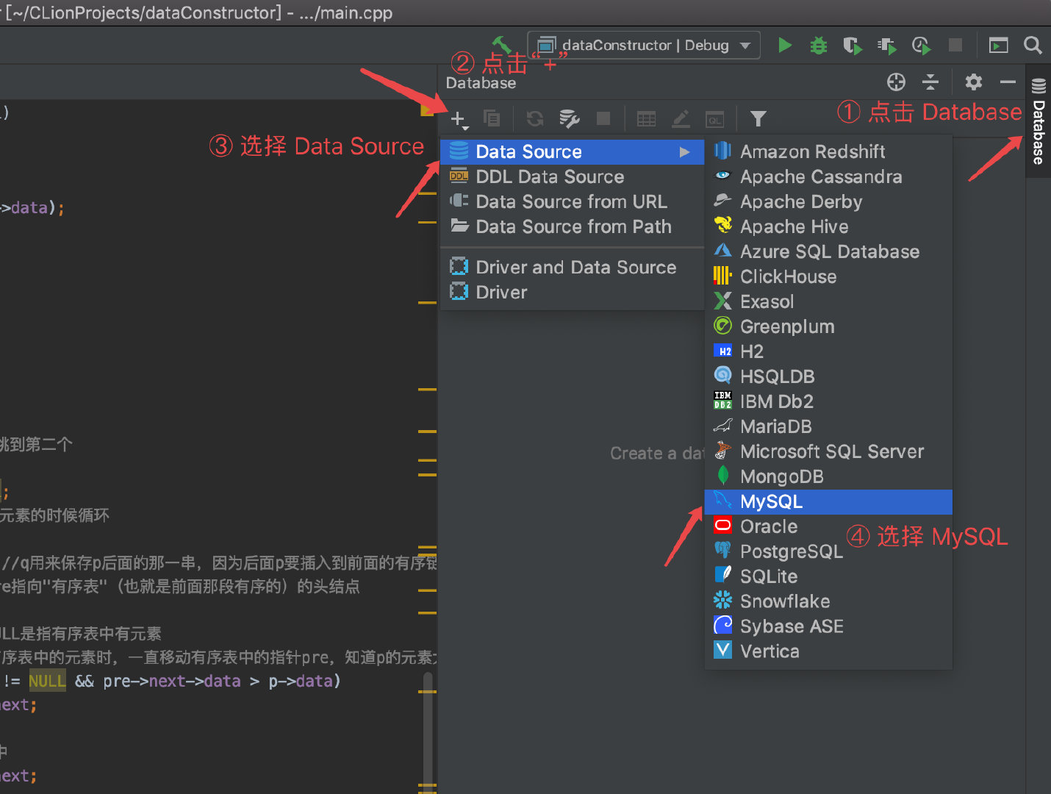Screen dimensions: 1051x794
Task: Select ClickHouse data source
Action: pos(828,277)
